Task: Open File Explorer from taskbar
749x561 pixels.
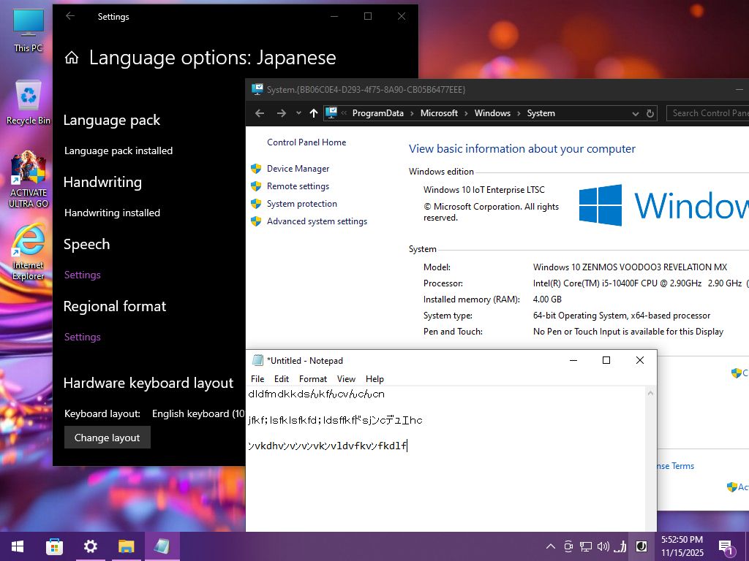Action: [x=126, y=546]
